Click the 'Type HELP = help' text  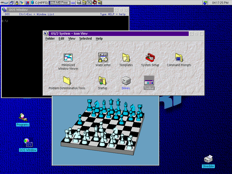pyautogui.click(x=113, y=14)
